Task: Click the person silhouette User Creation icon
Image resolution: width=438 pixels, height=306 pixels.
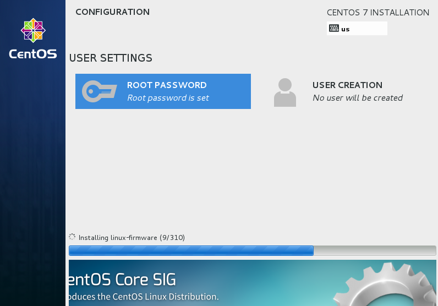Action: click(284, 92)
